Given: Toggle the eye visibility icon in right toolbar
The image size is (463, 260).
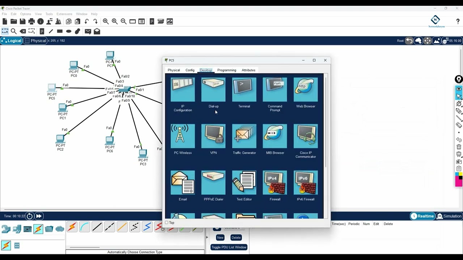Looking at the screenshot, I should [x=459, y=89].
